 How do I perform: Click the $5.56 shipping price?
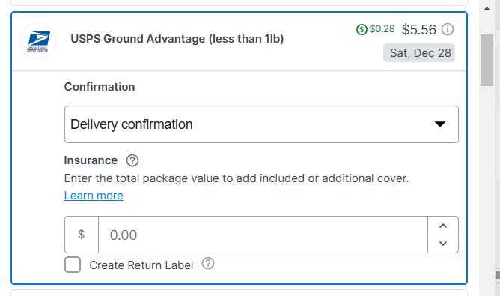click(x=418, y=30)
